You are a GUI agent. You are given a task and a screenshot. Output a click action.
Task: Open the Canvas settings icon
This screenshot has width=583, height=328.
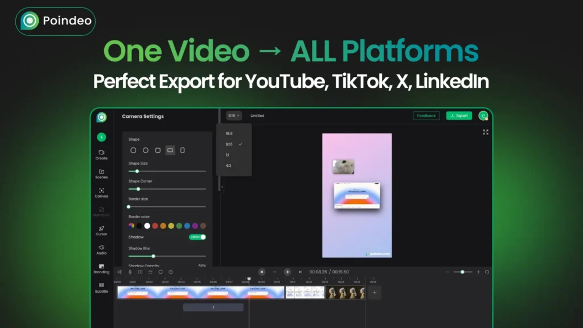(x=101, y=192)
